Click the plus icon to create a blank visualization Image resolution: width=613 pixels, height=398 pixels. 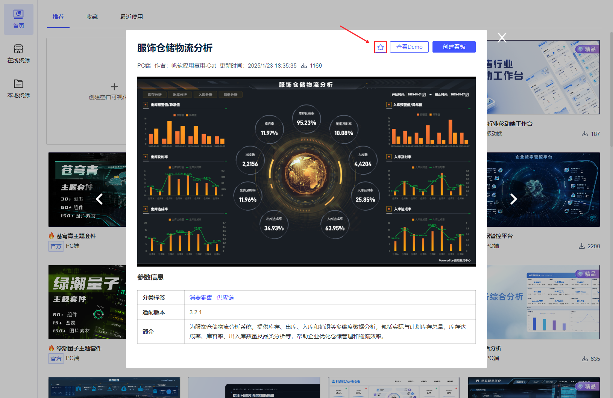click(114, 87)
